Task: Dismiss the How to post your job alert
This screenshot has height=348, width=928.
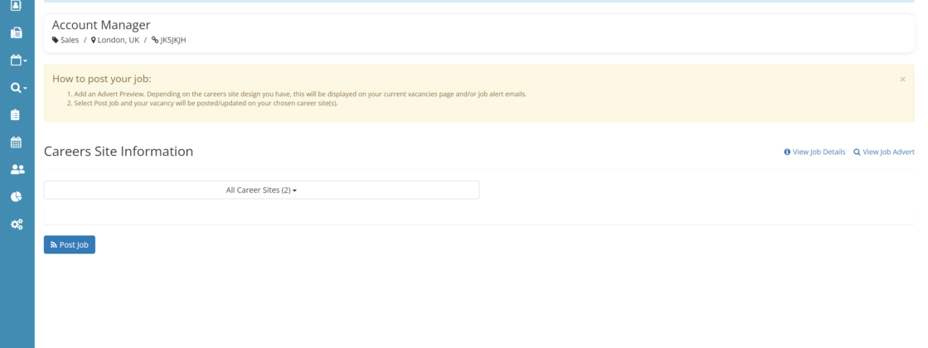Action: click(x=902, y=80)
